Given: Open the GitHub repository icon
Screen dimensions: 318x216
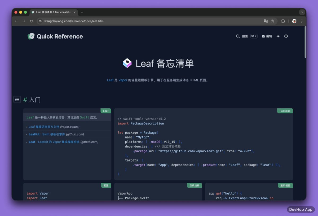Looking at the screenshot, I should pos(286,36).
